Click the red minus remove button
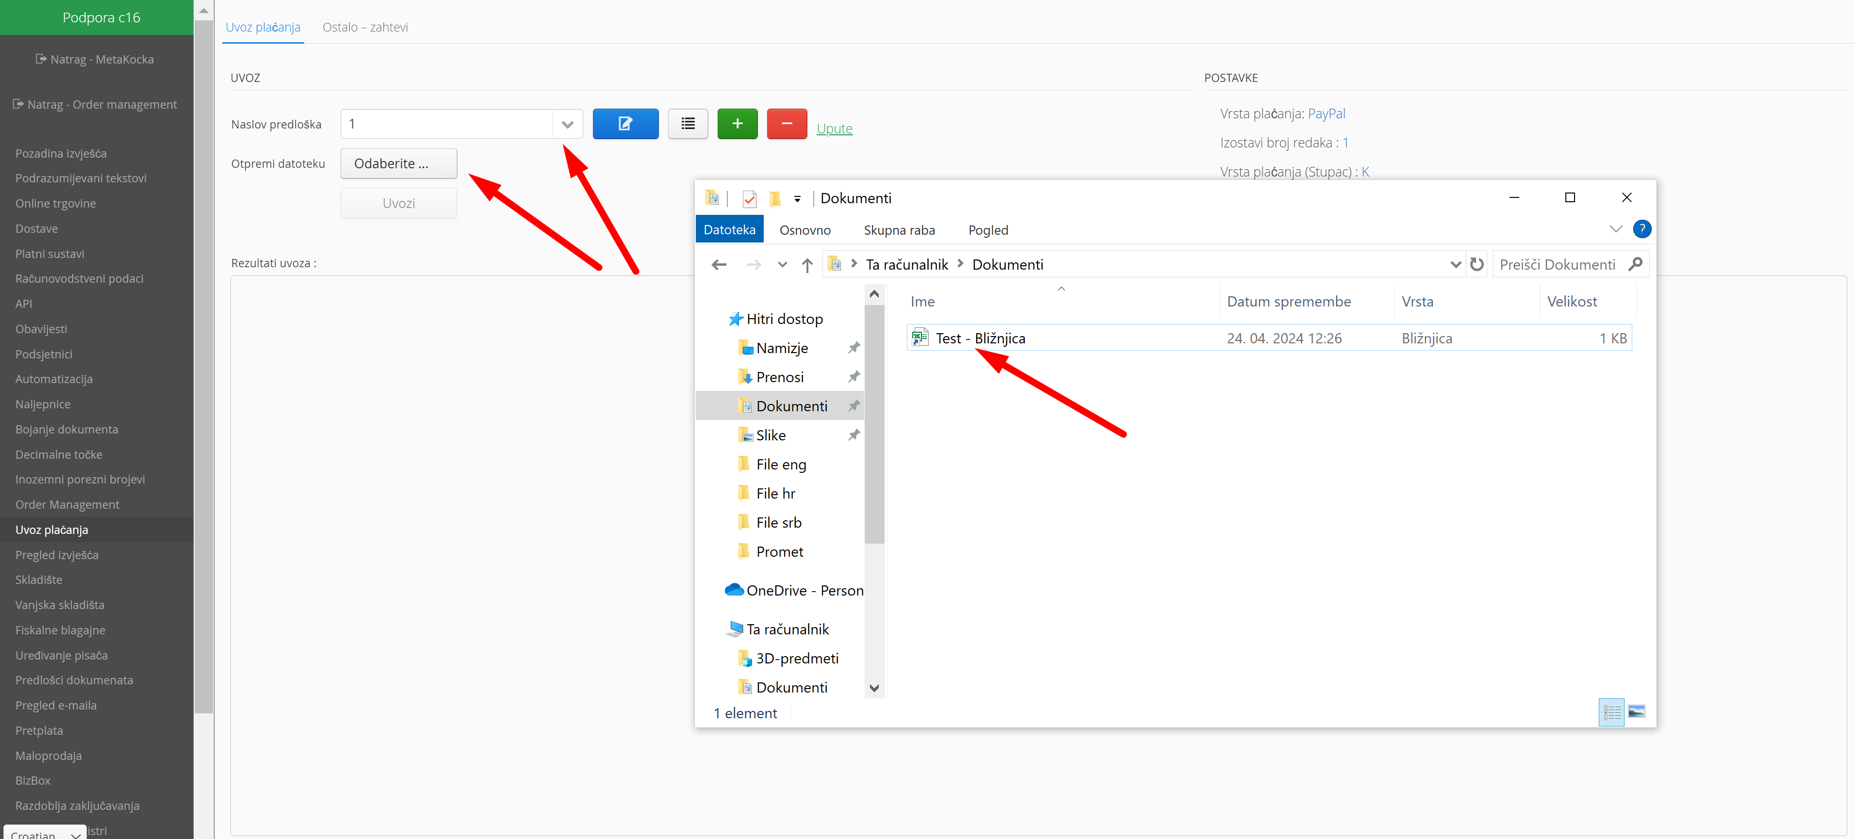 click(787, 124)
